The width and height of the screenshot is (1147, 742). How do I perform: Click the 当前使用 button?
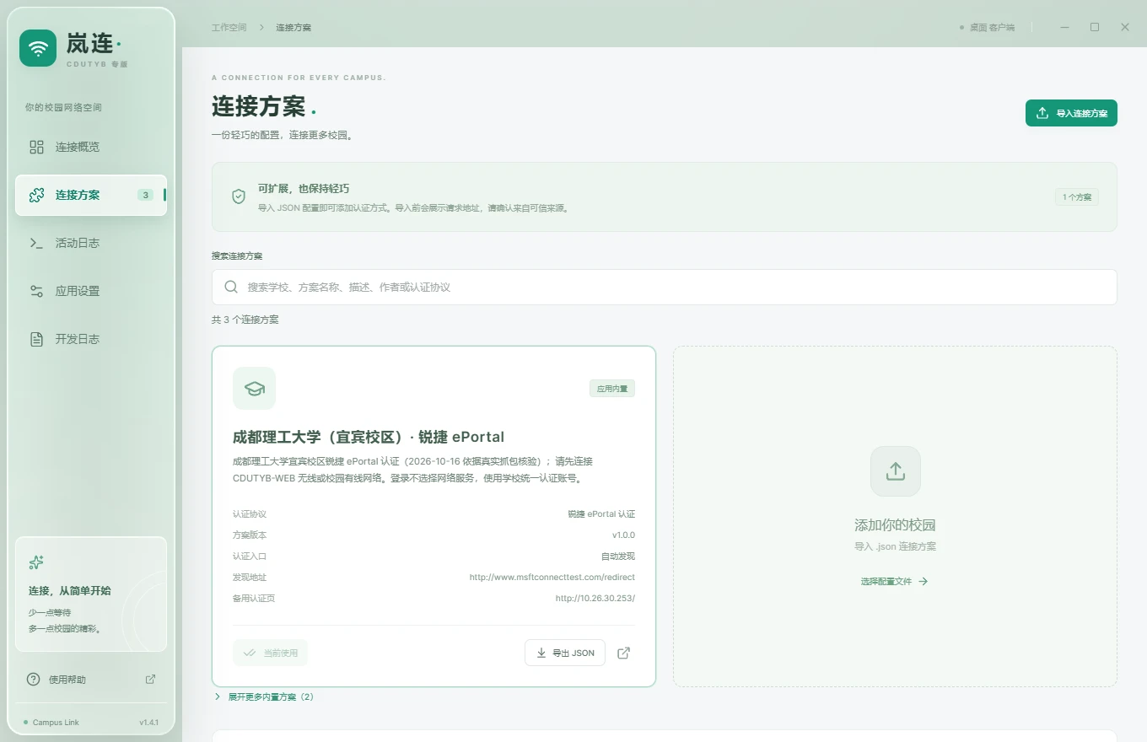tap(271, 653)
